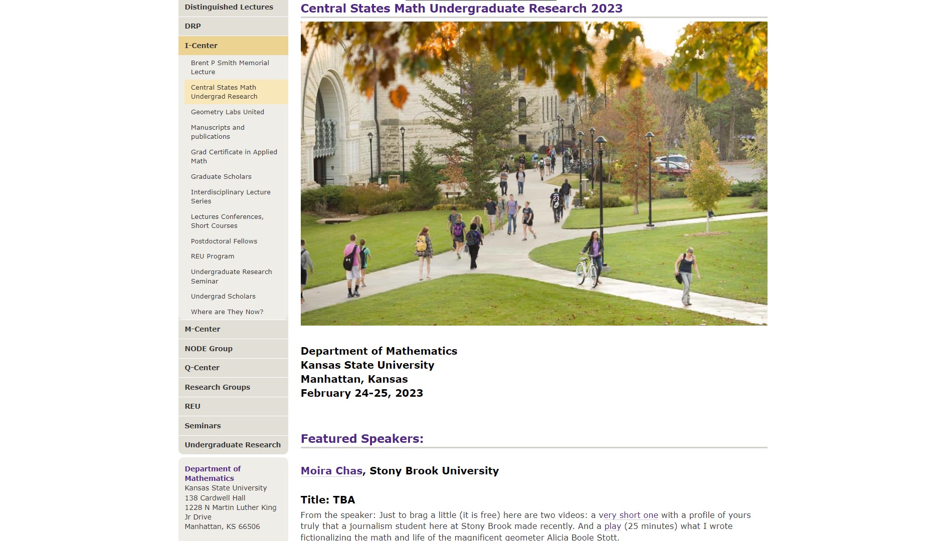This screenshot has height=541, width=951.
Task: Open the Distinguished Lectures menu item
Action: coord(229,7)
